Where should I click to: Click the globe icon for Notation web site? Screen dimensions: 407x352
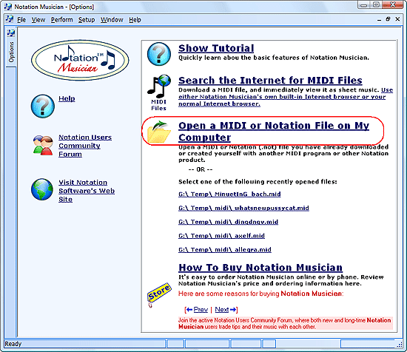[x=42, y=189]
